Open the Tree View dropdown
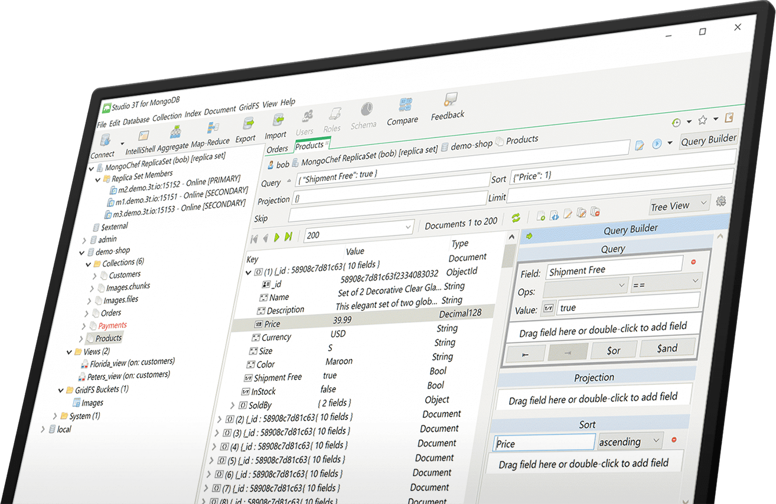 point(679,206)
